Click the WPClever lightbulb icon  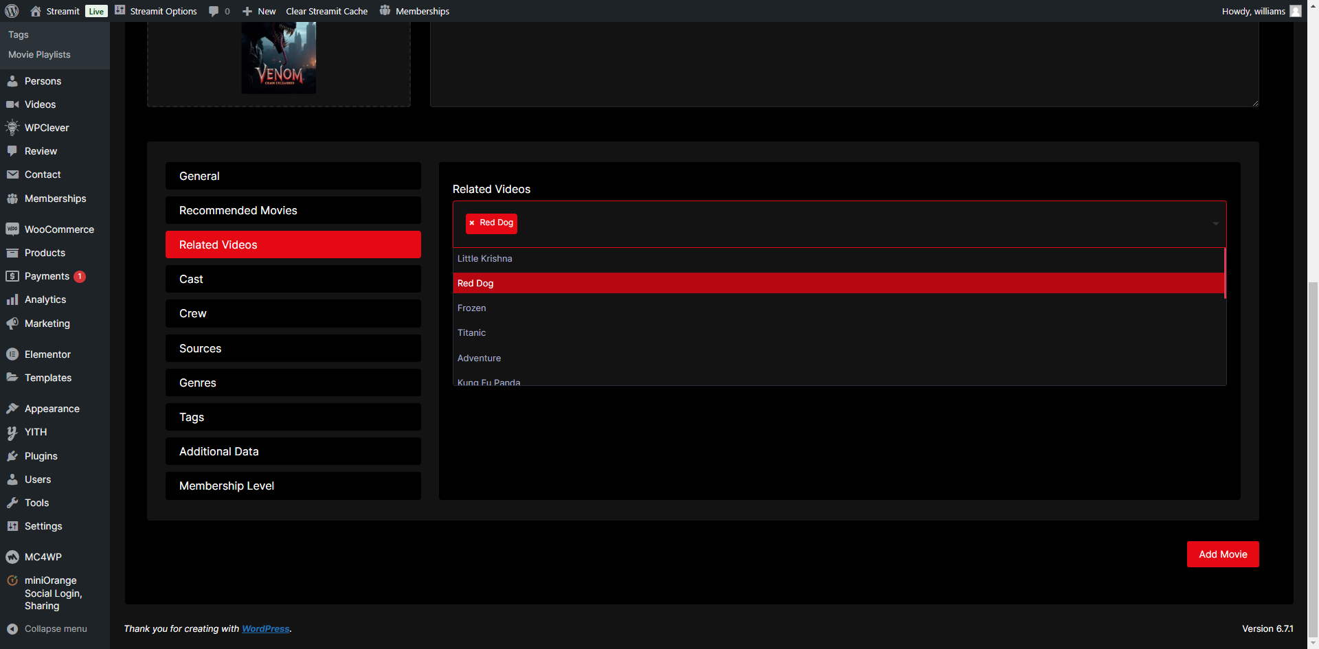click(x=12, y=128)
